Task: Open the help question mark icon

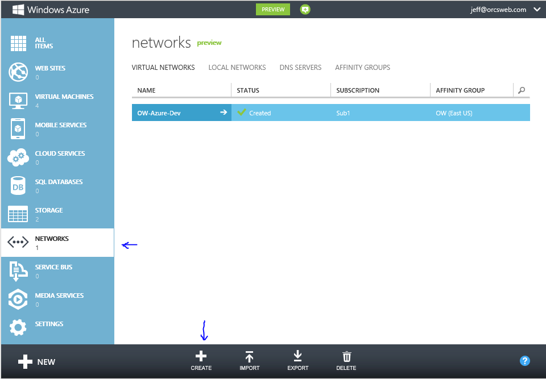Action: 525,361
